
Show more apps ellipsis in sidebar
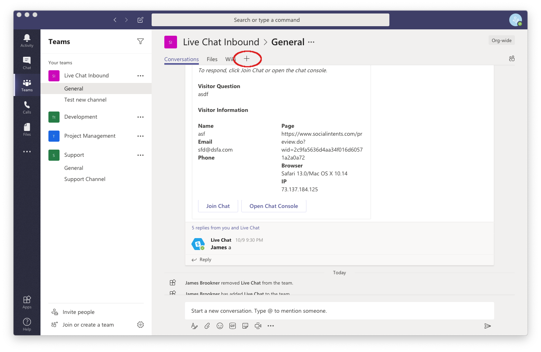click(x=27, y=152)
